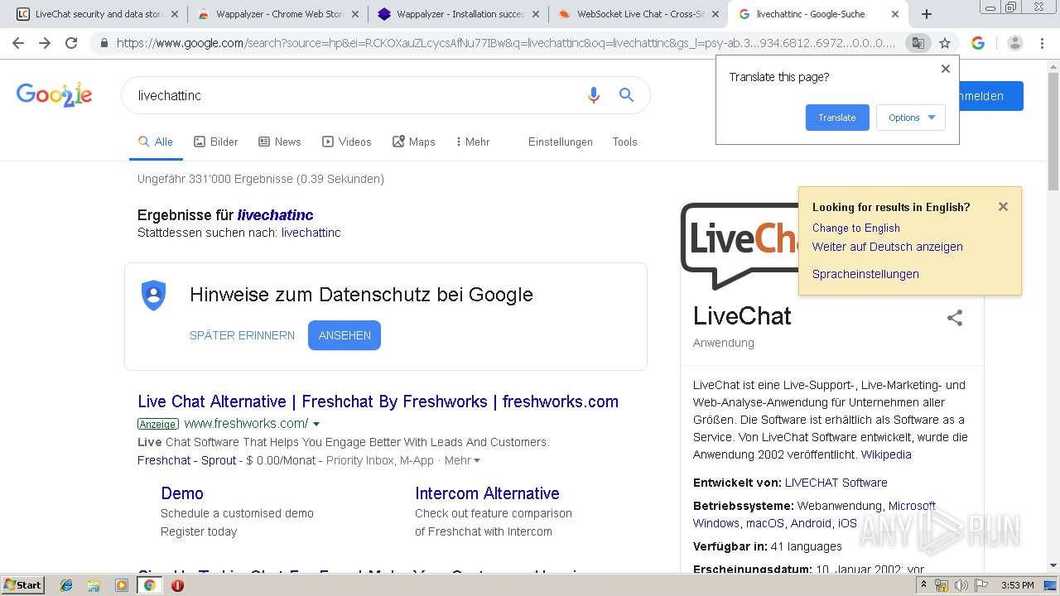Click the action center flag icon in tray

pyautogui.click(x=981, y=585)
